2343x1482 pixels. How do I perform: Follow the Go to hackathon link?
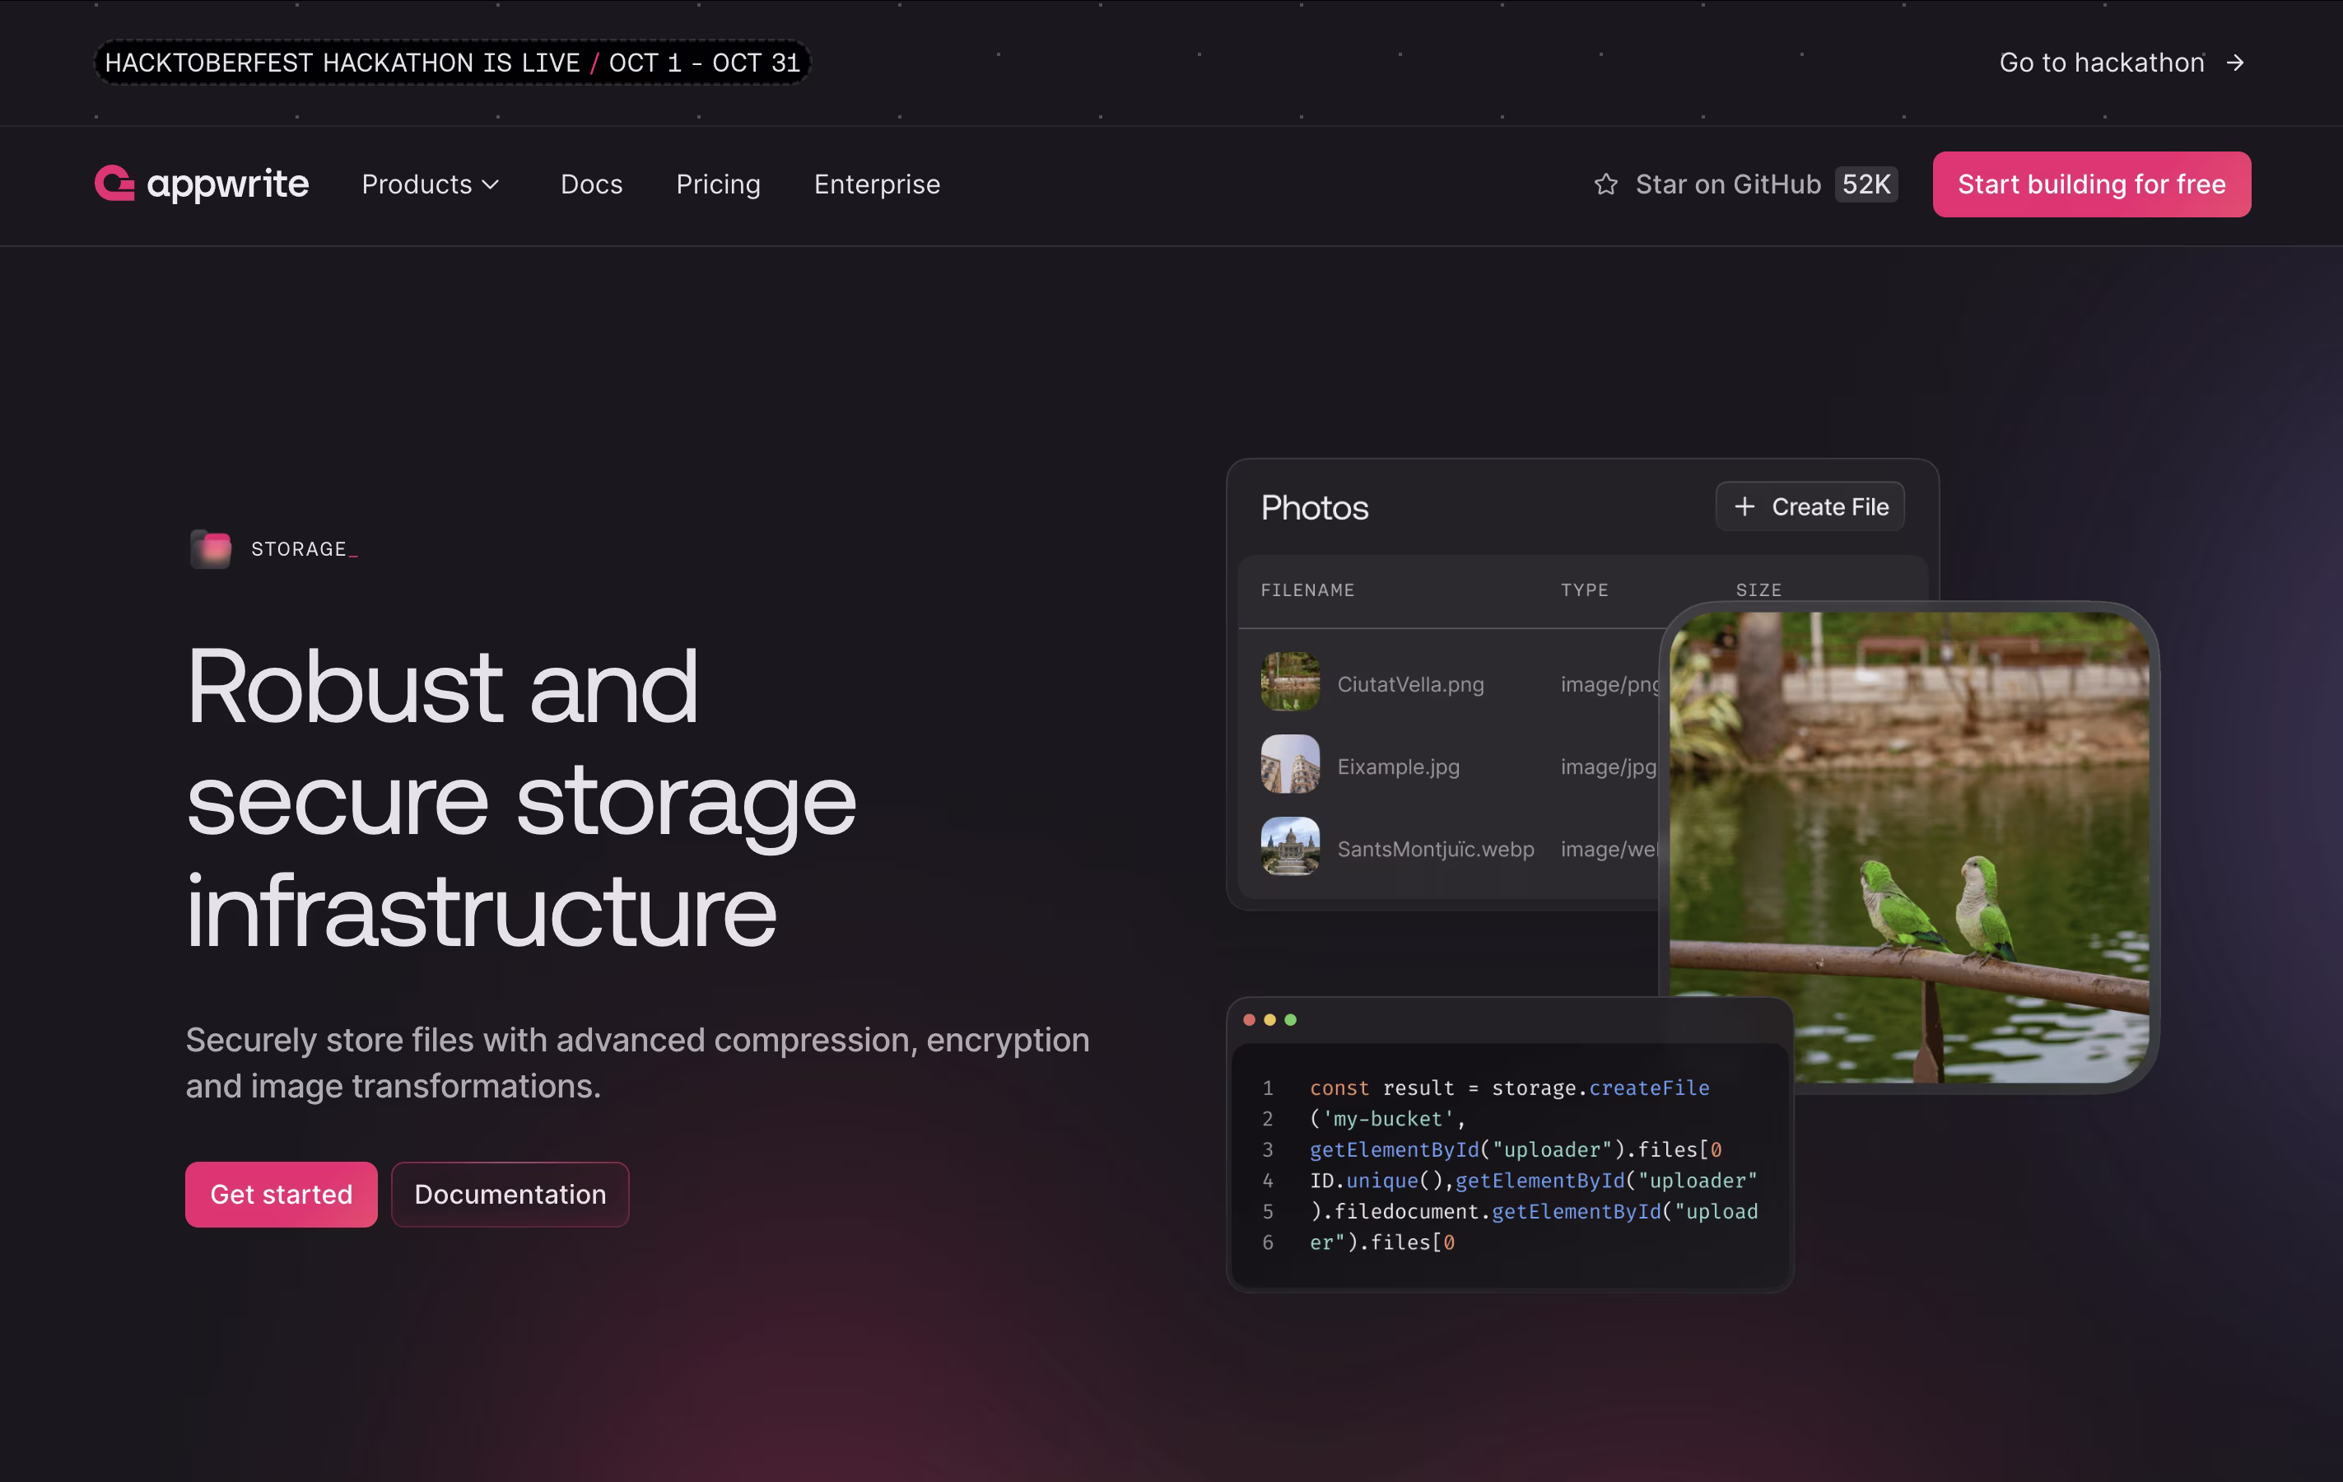pyautogui.click(x=2122, y=63)
